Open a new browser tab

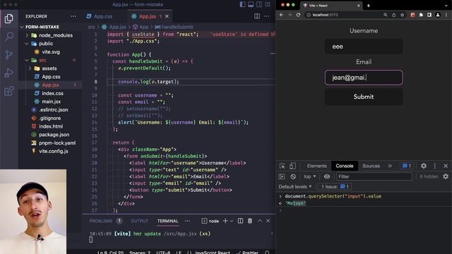(x=368, y=6)
